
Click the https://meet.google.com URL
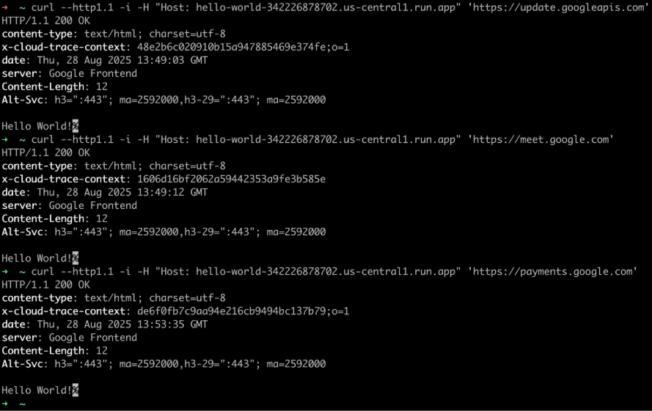[x=541, y=140]
